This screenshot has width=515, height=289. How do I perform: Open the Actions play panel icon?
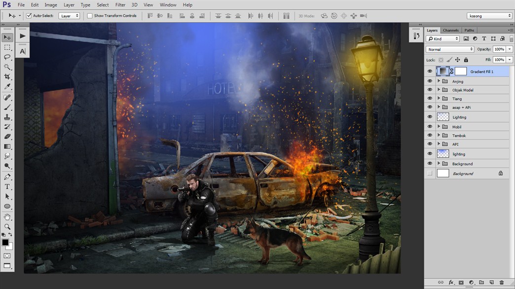click(x=22, y=36)
